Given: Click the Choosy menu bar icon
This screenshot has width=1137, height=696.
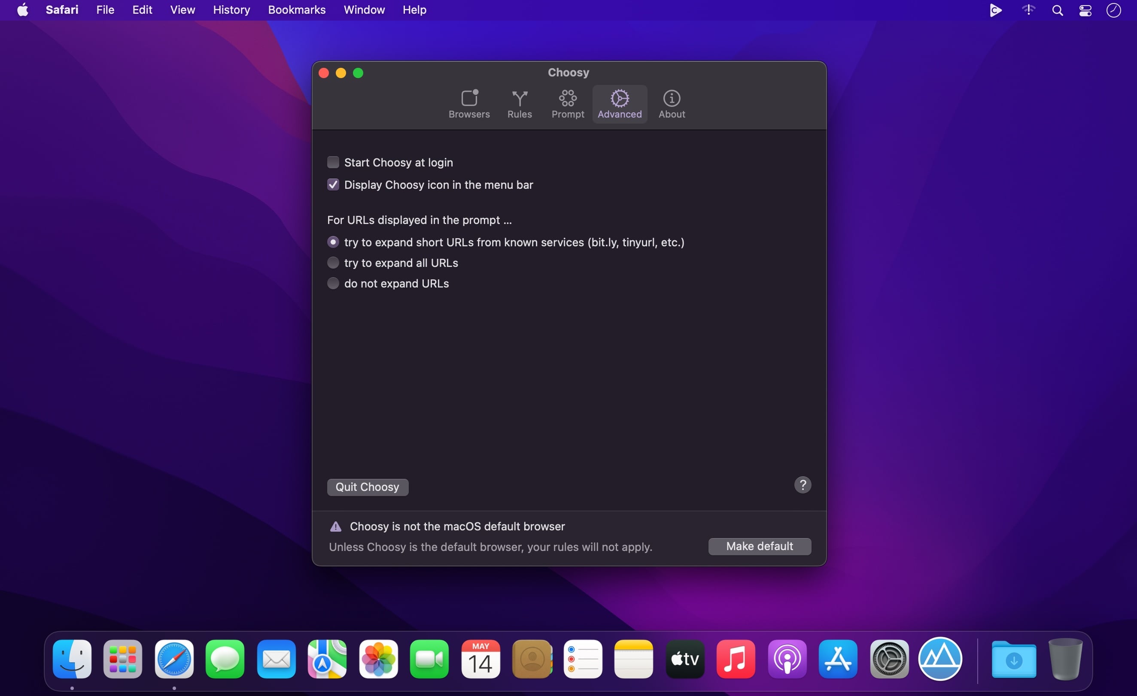Looking at the screenshot, I should [995, 10].
